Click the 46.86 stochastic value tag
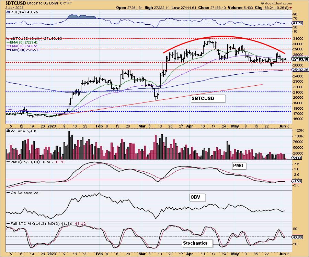The width and height of the screenshot is (309, 257). pyautogui.click(x=297, y=237)
